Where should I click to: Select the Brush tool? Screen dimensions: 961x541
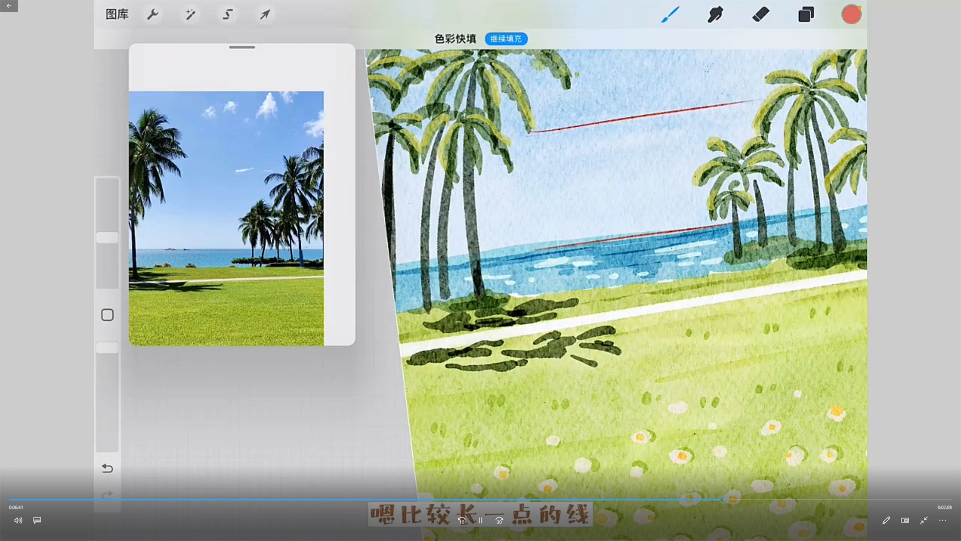tap(670, 14)
